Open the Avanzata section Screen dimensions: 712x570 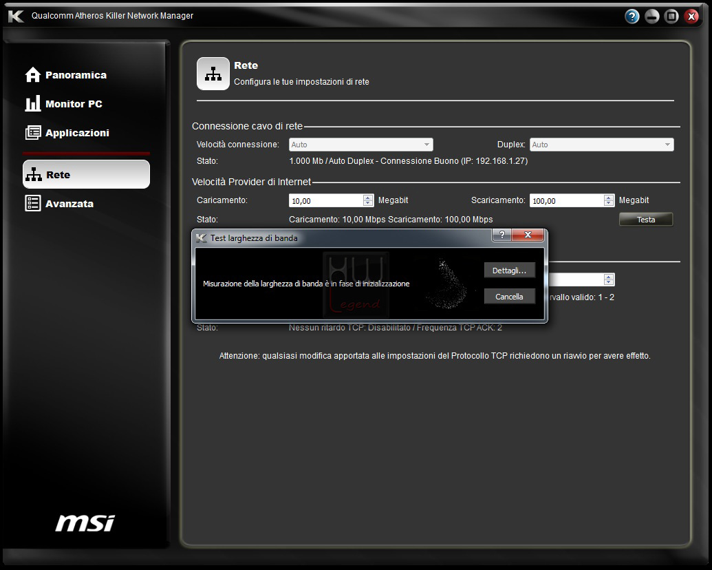(59, 204)
